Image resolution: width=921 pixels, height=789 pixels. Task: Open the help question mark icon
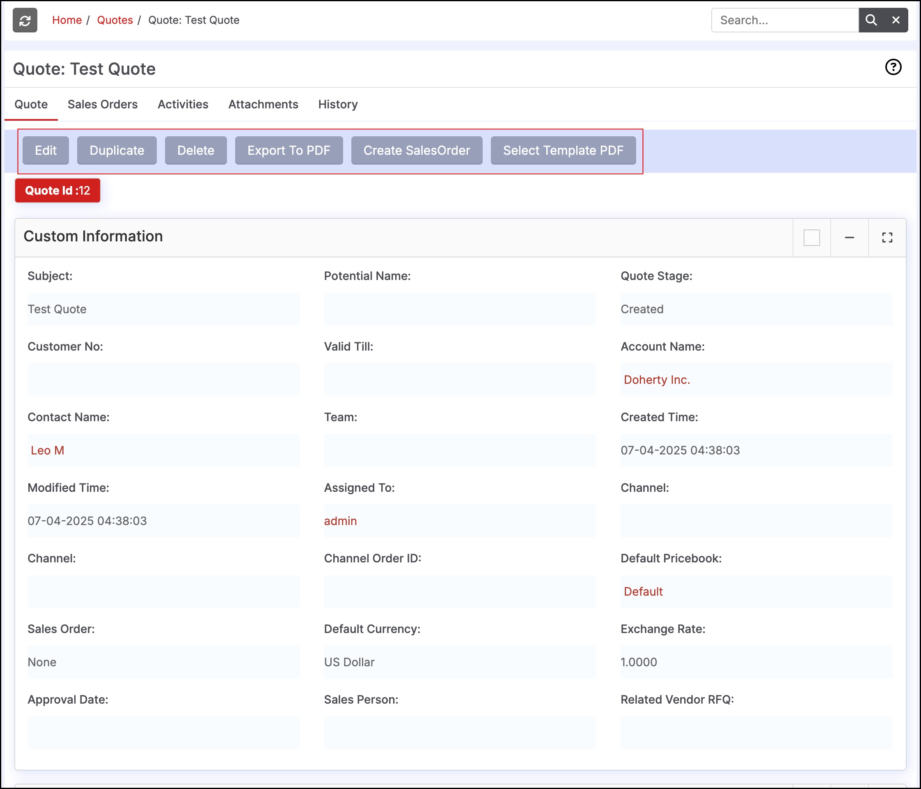click(x=893, y=67)
